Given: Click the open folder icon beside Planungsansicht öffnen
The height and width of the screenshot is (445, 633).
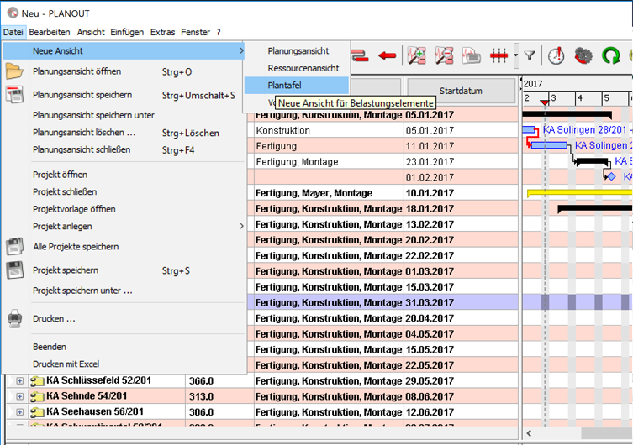Looking at the screenshot, I should 14,71.
